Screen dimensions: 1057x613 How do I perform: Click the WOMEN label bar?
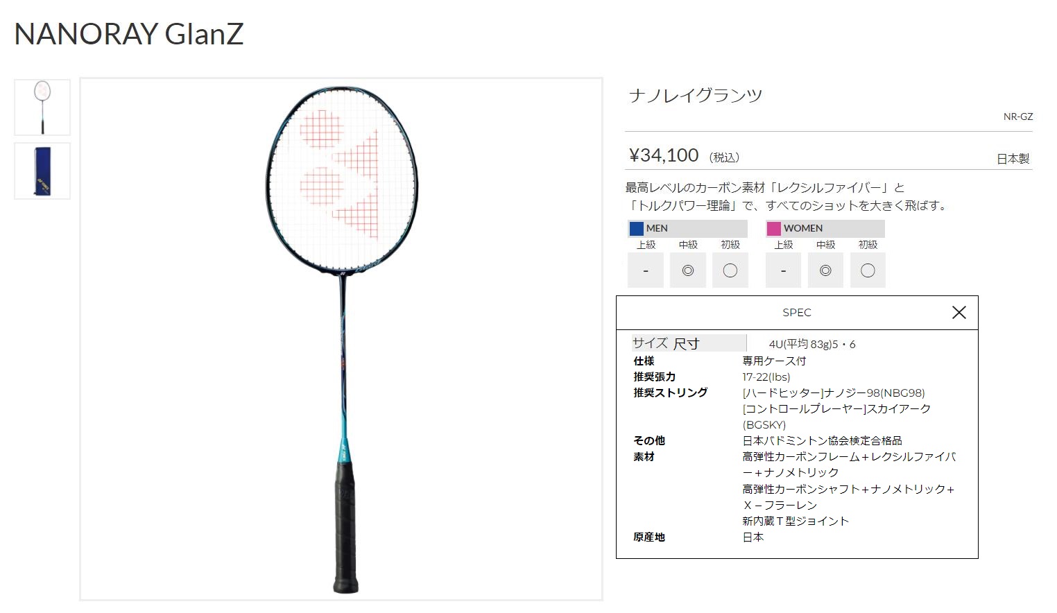point(825,228)
